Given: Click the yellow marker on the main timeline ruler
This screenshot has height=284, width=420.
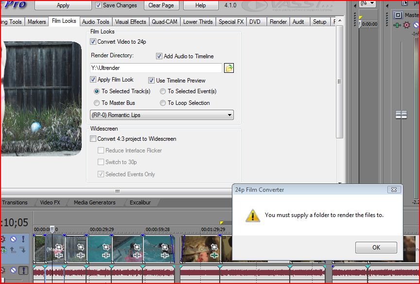Looking at the screenshot, I should pos(222,223).
